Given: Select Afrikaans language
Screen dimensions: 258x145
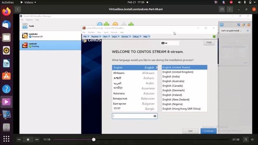Looking at the screenshot, I should (x=135, y=73).
